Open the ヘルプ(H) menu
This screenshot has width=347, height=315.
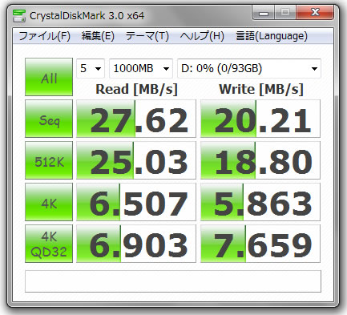pyautogui.click(x=202, y=36)
